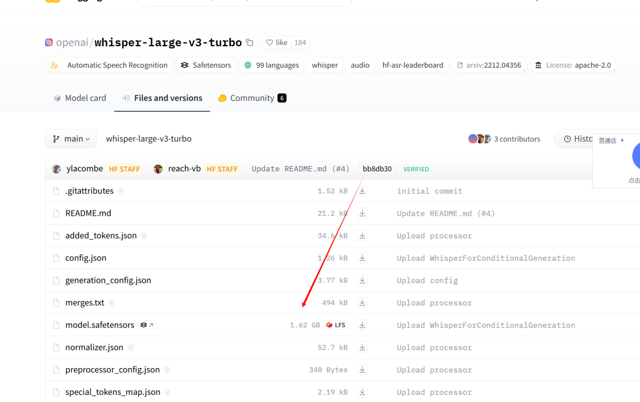Click the safe-scan badge next to added_tokens.json
640x402 pixels.
pos(144,236)
